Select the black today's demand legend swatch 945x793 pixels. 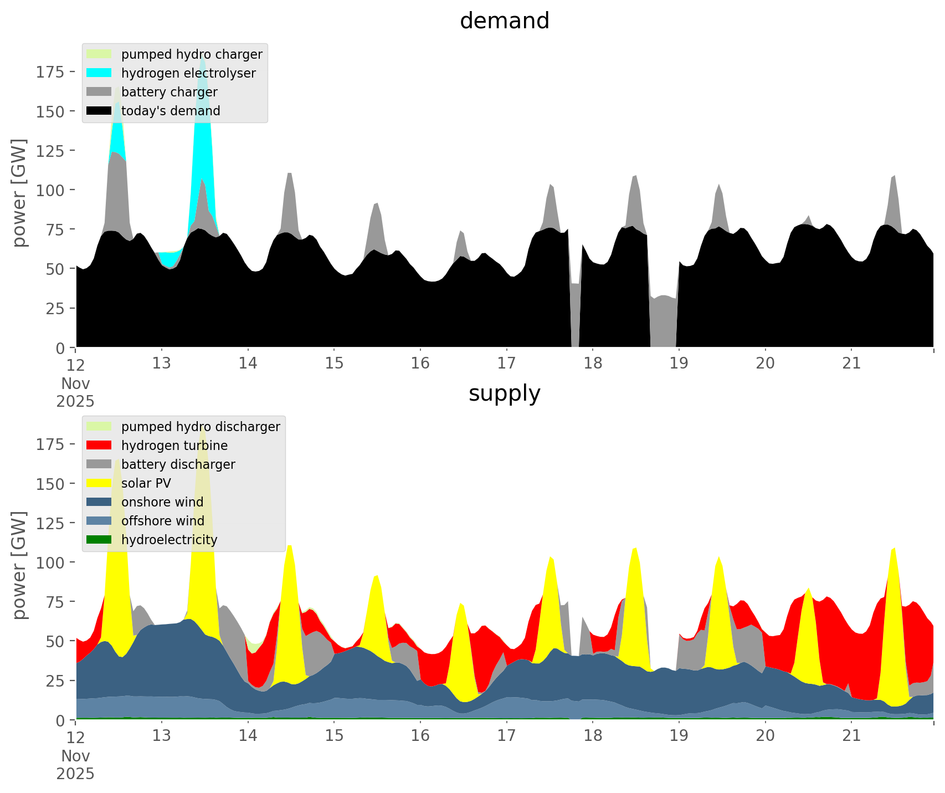point(99,111)
